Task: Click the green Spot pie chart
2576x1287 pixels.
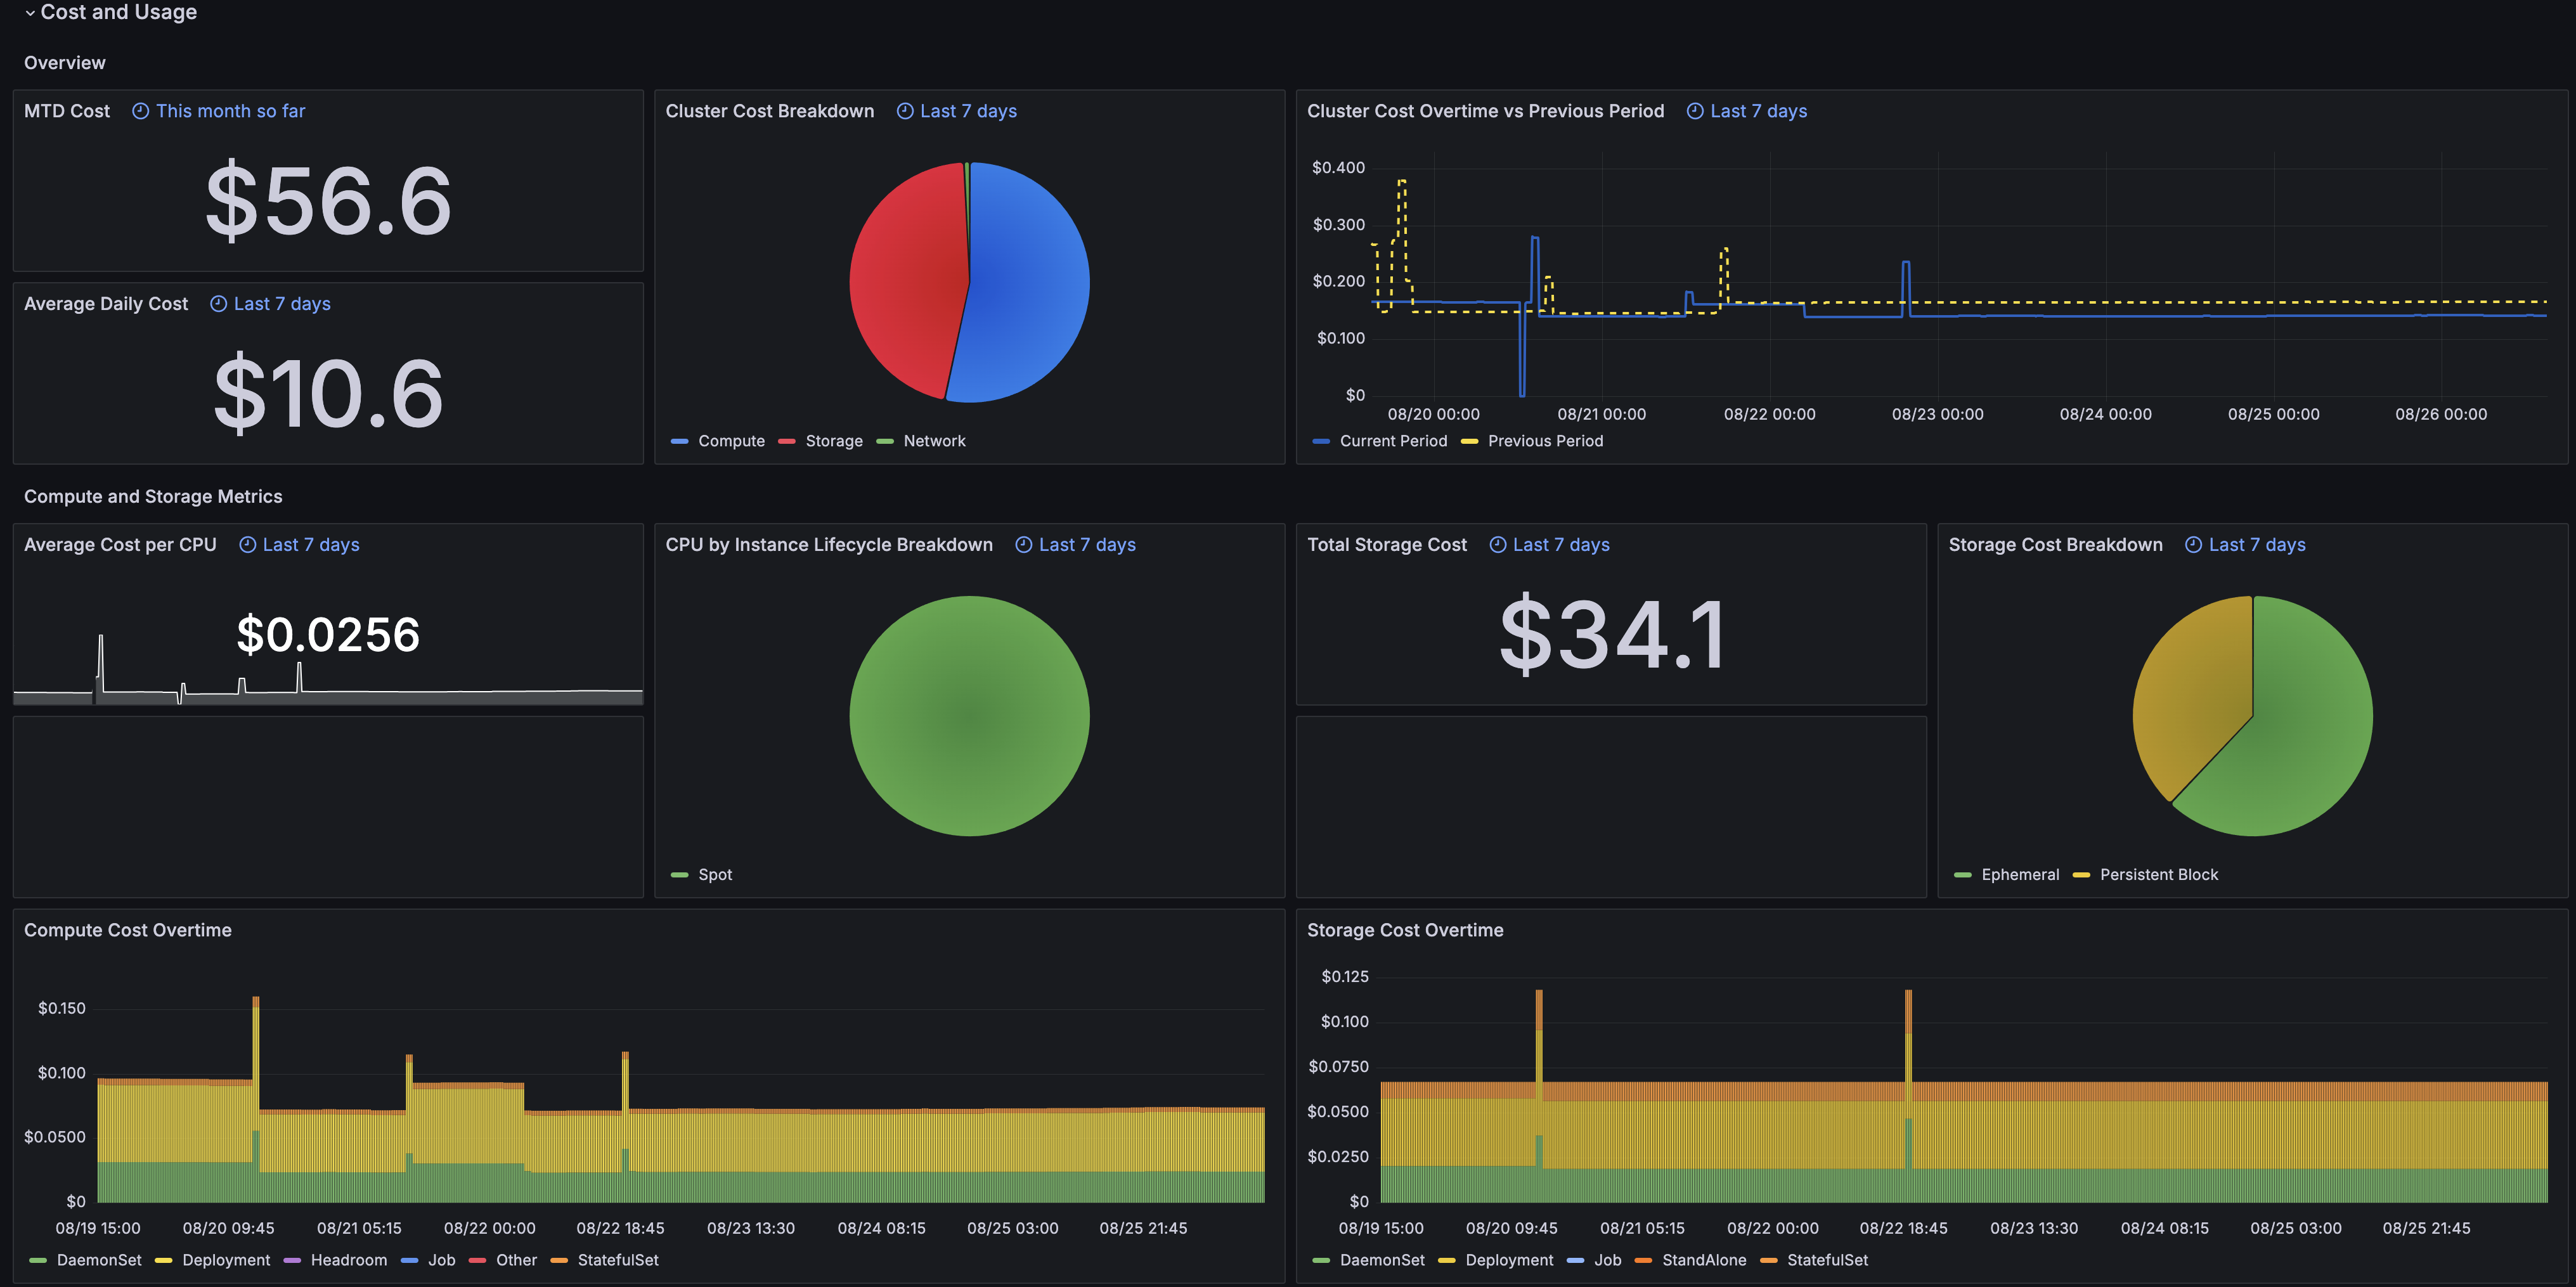Action: (x=969, y=716)
